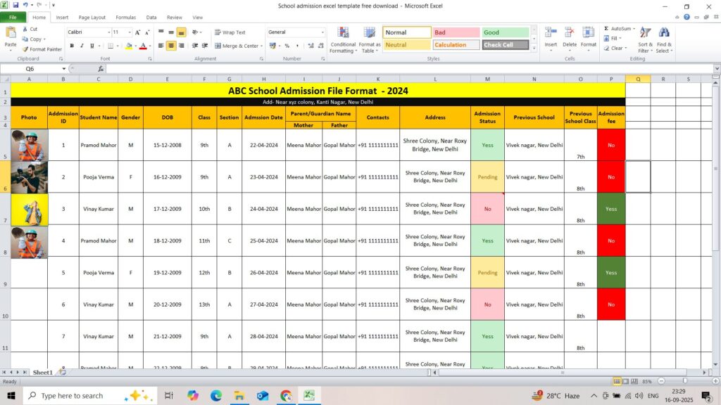Click the Delete cells icon
The width and height of the screenshot is (721, 405).
pos(570,34)
